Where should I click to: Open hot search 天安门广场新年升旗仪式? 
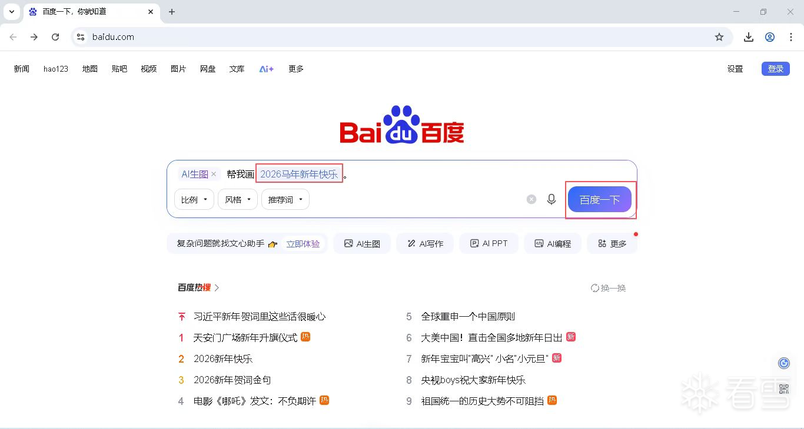click(x=245, y=338)
